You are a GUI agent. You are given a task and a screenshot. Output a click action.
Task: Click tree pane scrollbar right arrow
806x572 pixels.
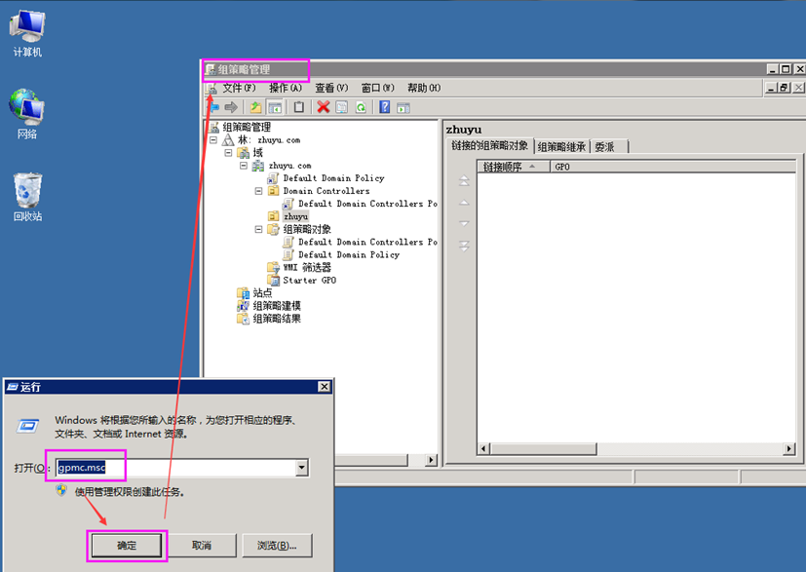tap(432, 459)
